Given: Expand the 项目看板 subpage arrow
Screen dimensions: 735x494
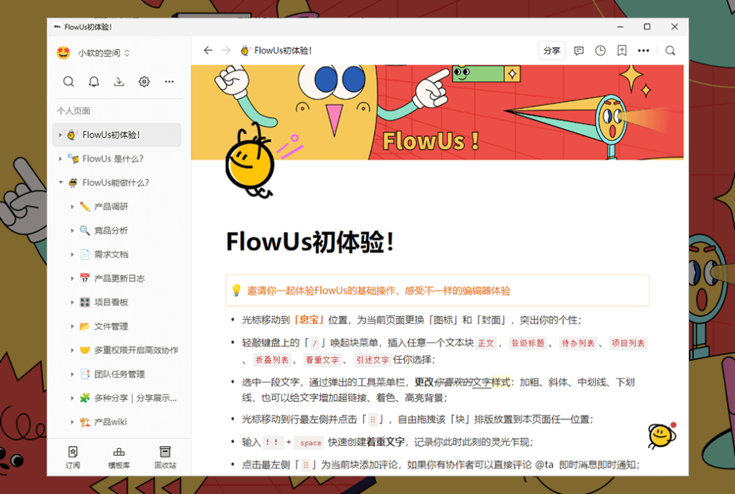Looking at the screenshot, I should point(72,302).
